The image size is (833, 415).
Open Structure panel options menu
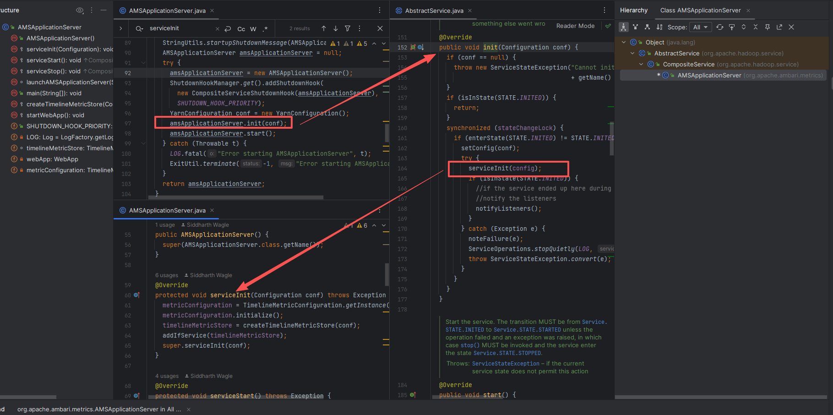point(92,10)
